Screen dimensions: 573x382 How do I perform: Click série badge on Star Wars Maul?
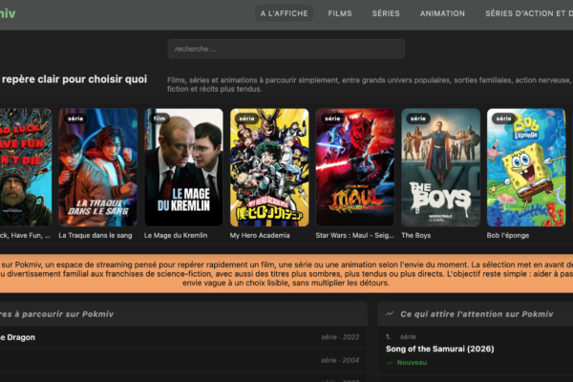(x=332, y=118)
